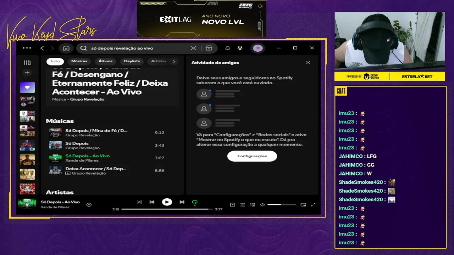The image size is (454, 255).
Task: Open the playback queue icon
Action: 243,205
